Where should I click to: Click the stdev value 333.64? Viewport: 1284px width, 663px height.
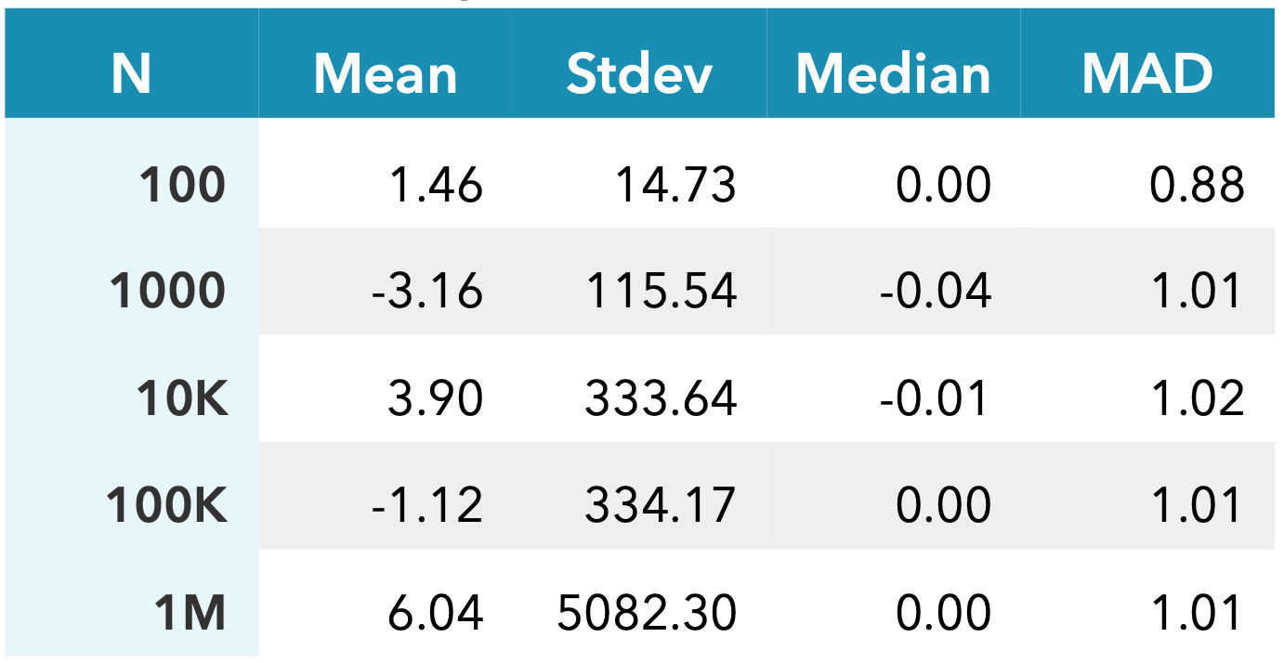tap(662, 399)
